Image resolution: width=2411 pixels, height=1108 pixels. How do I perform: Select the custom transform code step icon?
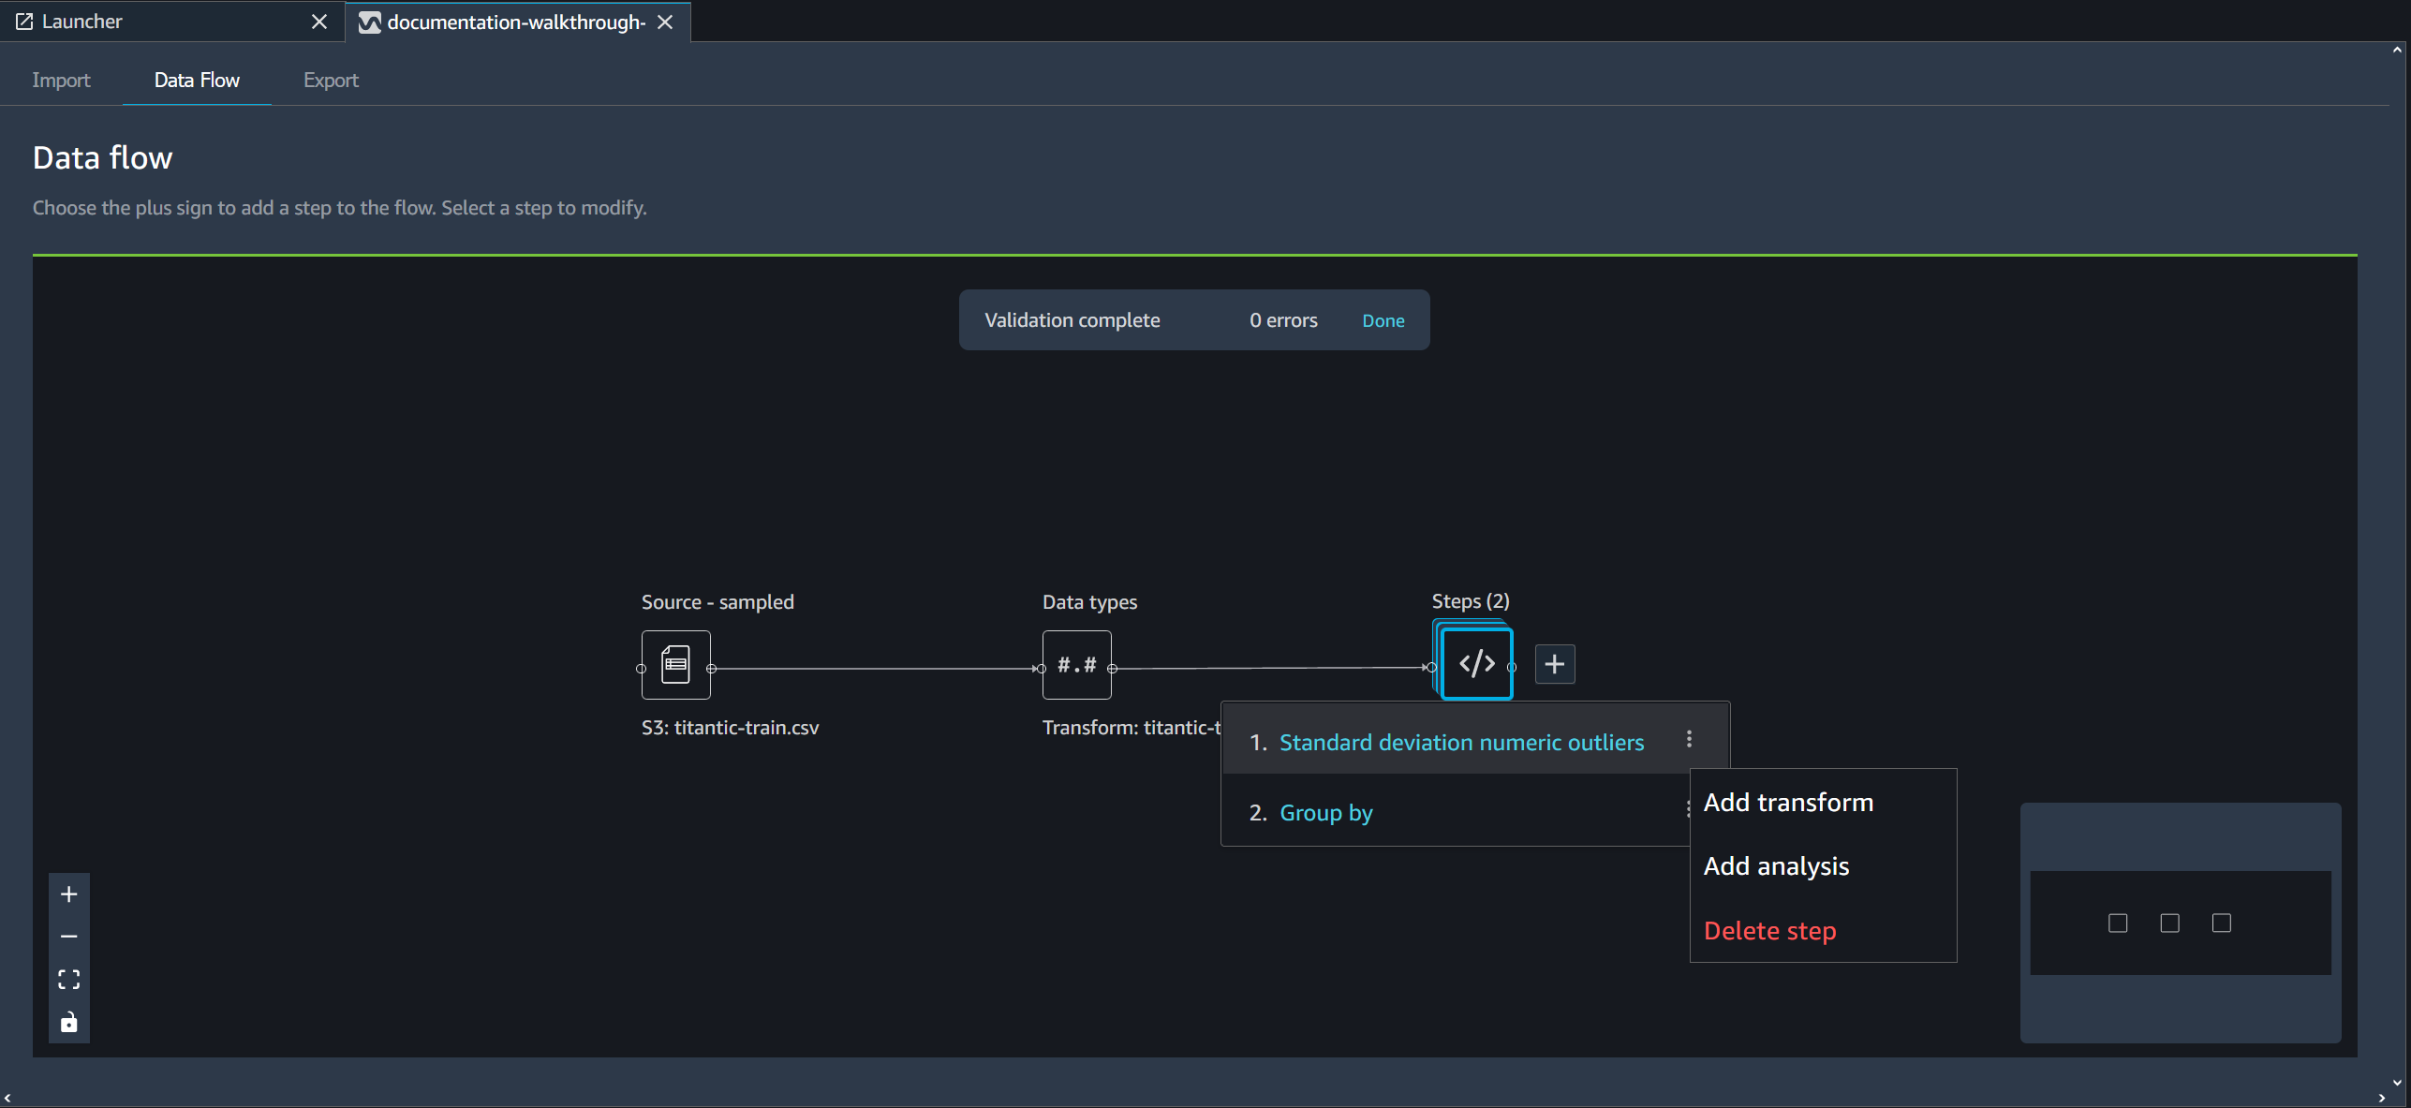point(1474,664)
